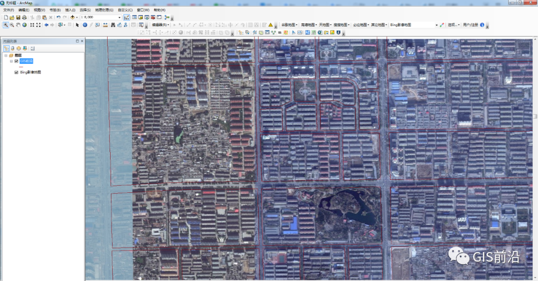Open the 视图(V) menu
The width and height of the screenshot is (538, 281).
tap(39, 10)
